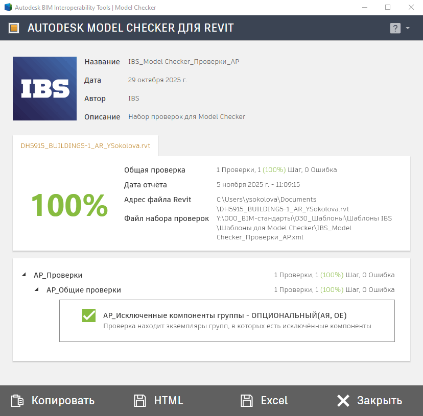Switch to the DH5915_BUILDING5-1_AR_YSokolova.rvt tab

(x=85, y=145)
